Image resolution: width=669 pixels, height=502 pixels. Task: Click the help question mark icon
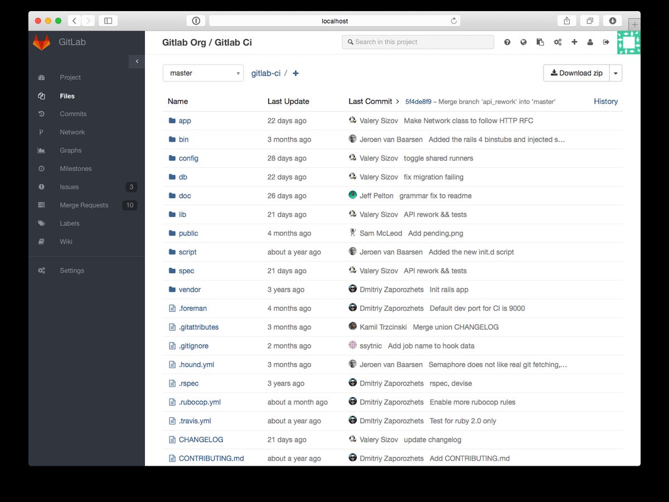(507, 42)
